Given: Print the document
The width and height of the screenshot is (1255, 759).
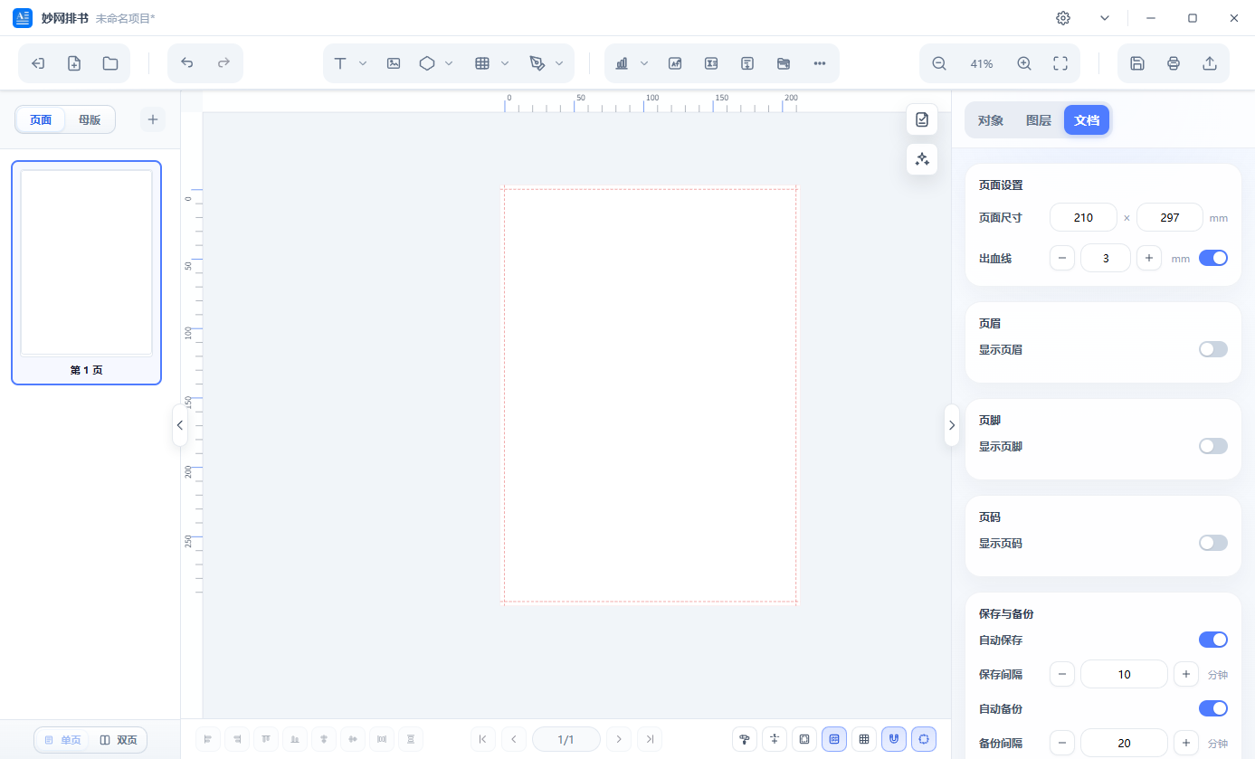Looking at the screenshot, I should point(1174,63).
